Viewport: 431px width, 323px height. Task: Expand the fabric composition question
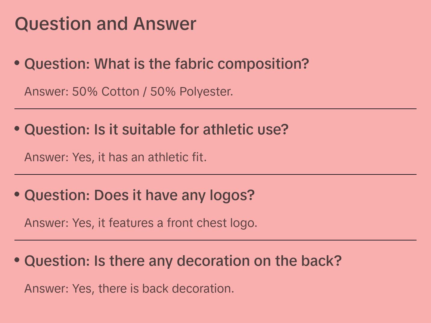click(x=166, y=64)
